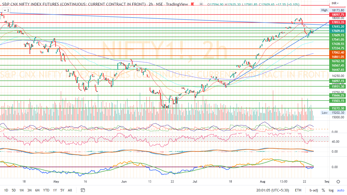The image size is (347, 195).
Task: Choose the 6M date range
Action: point(37,190)
